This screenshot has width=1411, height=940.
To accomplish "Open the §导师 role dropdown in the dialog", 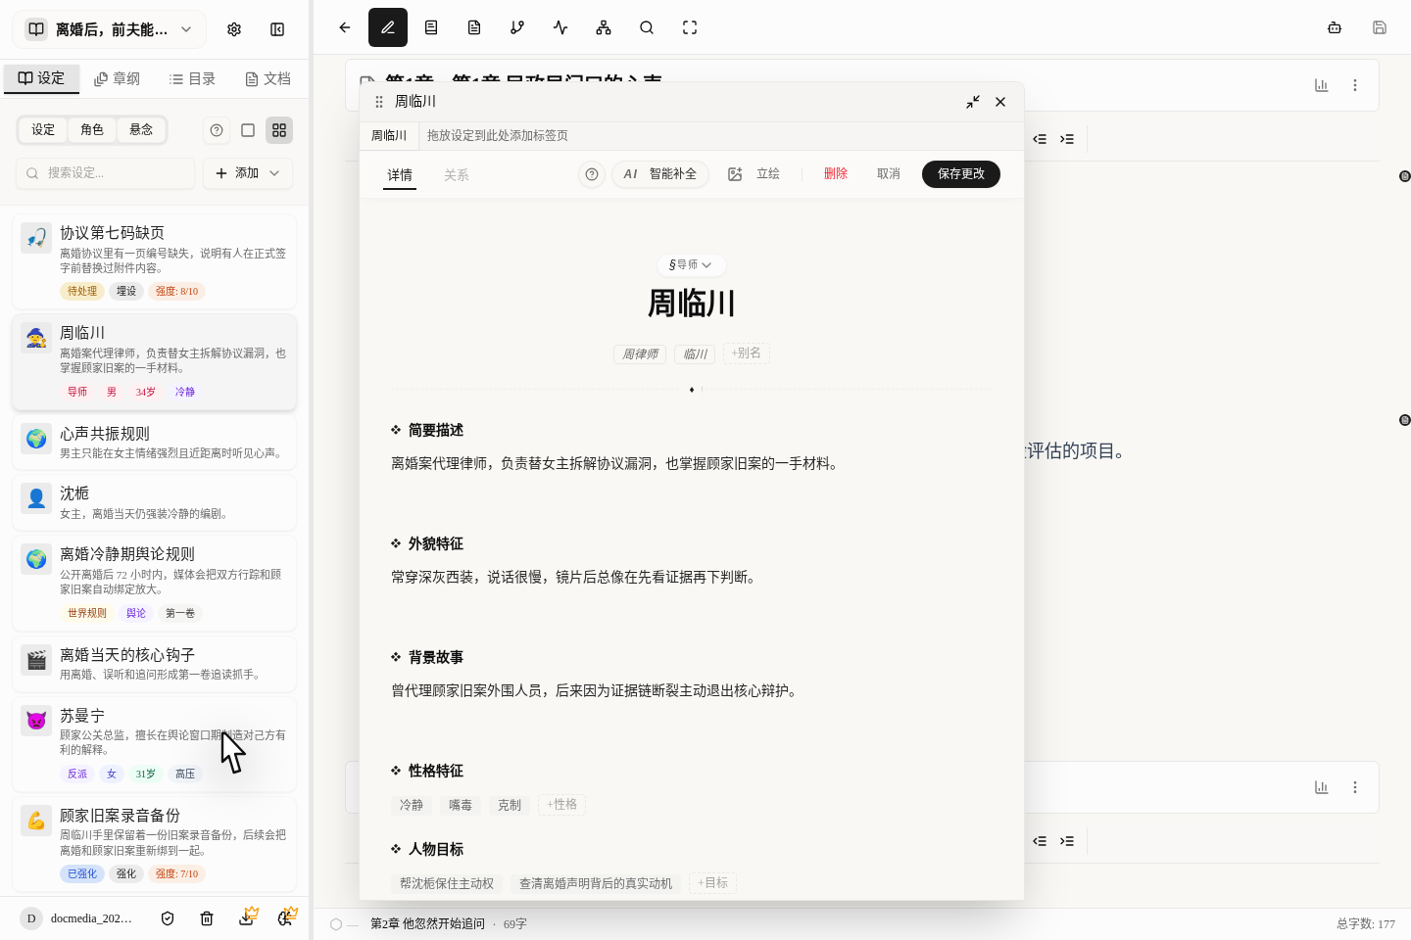I will [x=691, y=264].
